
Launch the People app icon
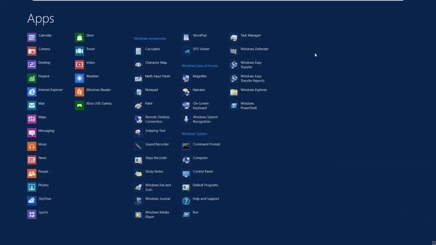(x=32, y=174)
